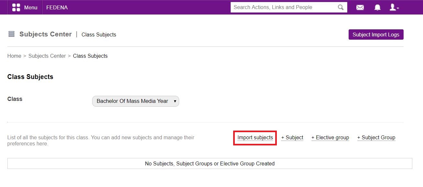The height and width of the screenshot is (187, 423).
Task: Open the Class dropdown Bachelor Of Mass Media
Action: pyautogui.click(x=136, y=101)
